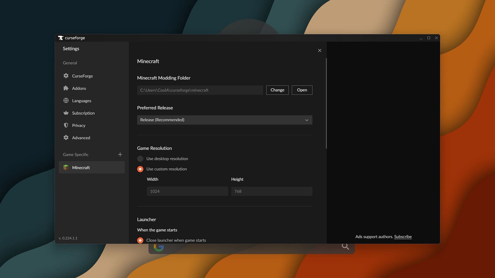The width and height of the screenshot is (495, 278).
Task: Click the General section label
Action: pyautogui.click(x=70, y=63)
